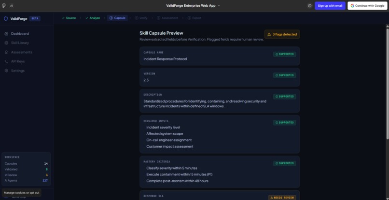Click Manage cookies or opt out
This screenshot has width=389, height=200.
tap(22, 193)
